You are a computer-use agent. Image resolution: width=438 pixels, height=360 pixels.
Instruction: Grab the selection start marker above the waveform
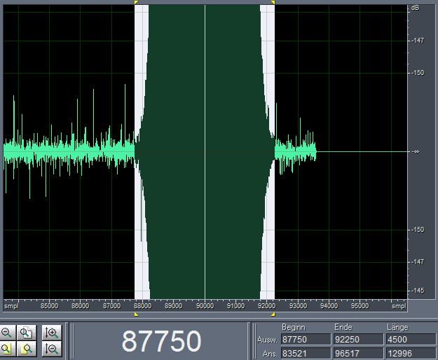point(136,2)
